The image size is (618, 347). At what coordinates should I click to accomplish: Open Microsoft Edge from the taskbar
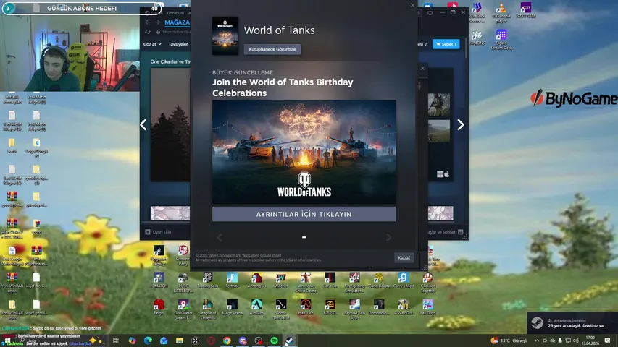coord(148,340)
